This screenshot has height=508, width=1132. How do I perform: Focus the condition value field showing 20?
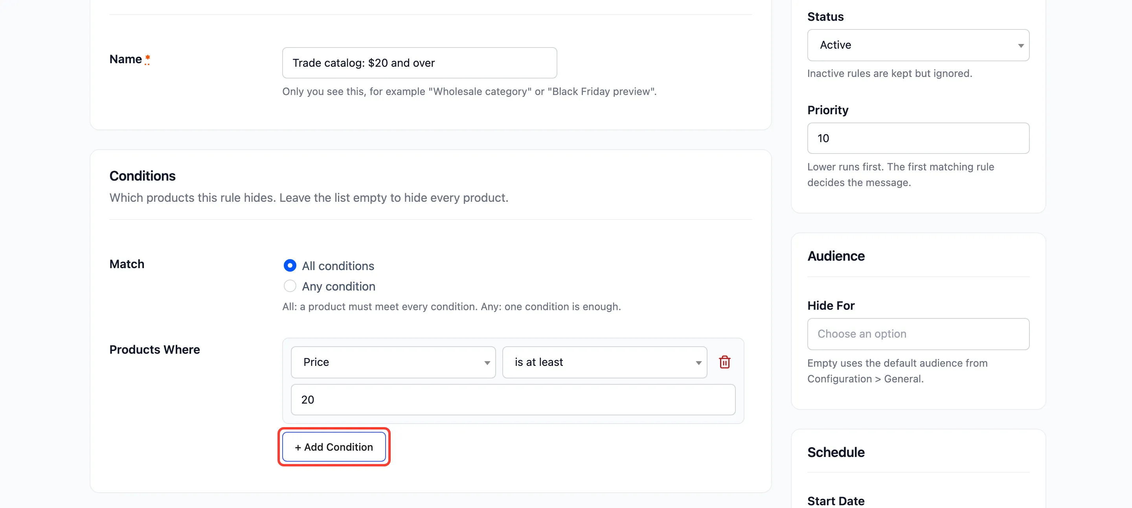pos(513,400)
